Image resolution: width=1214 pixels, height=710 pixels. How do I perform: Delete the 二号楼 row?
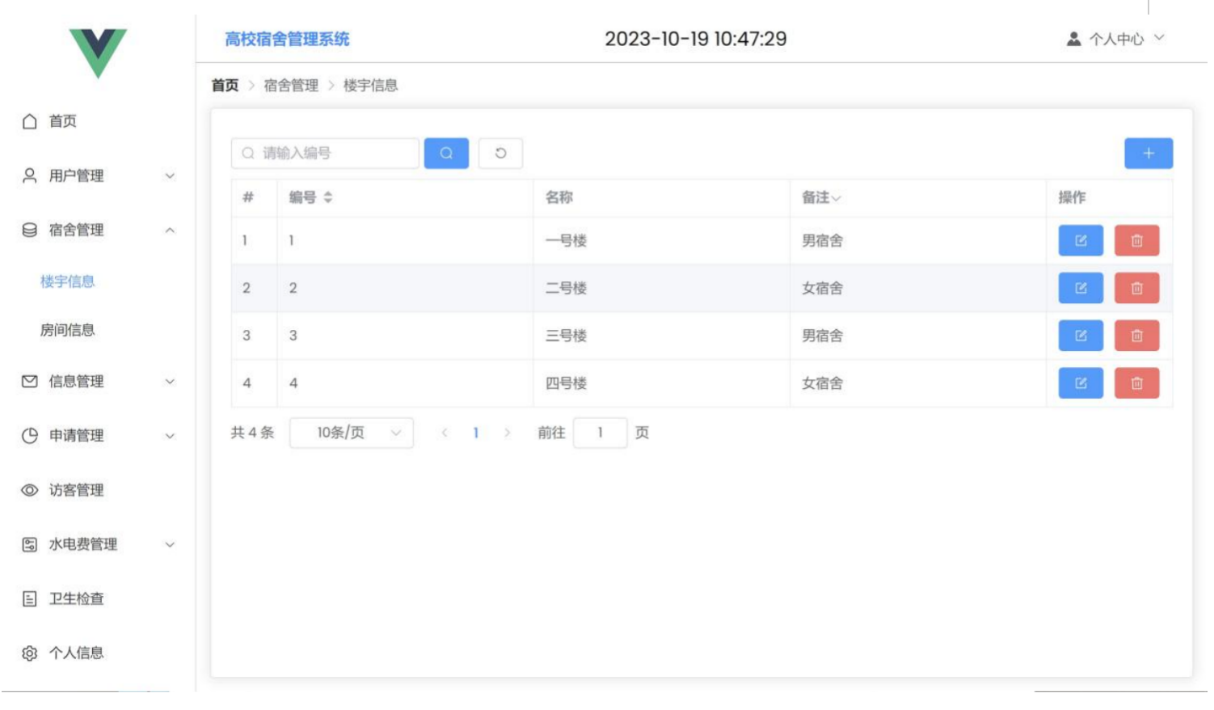[1136, 288]
